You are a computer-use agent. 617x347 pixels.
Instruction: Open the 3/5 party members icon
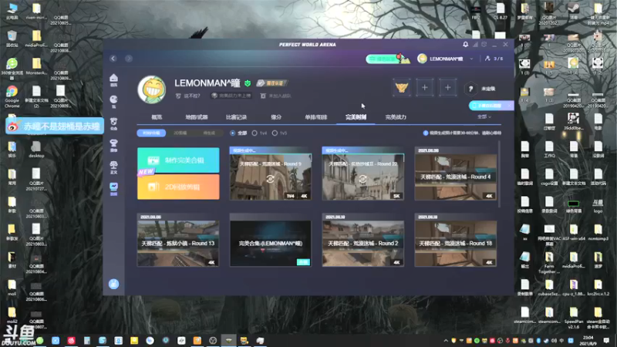494,59
